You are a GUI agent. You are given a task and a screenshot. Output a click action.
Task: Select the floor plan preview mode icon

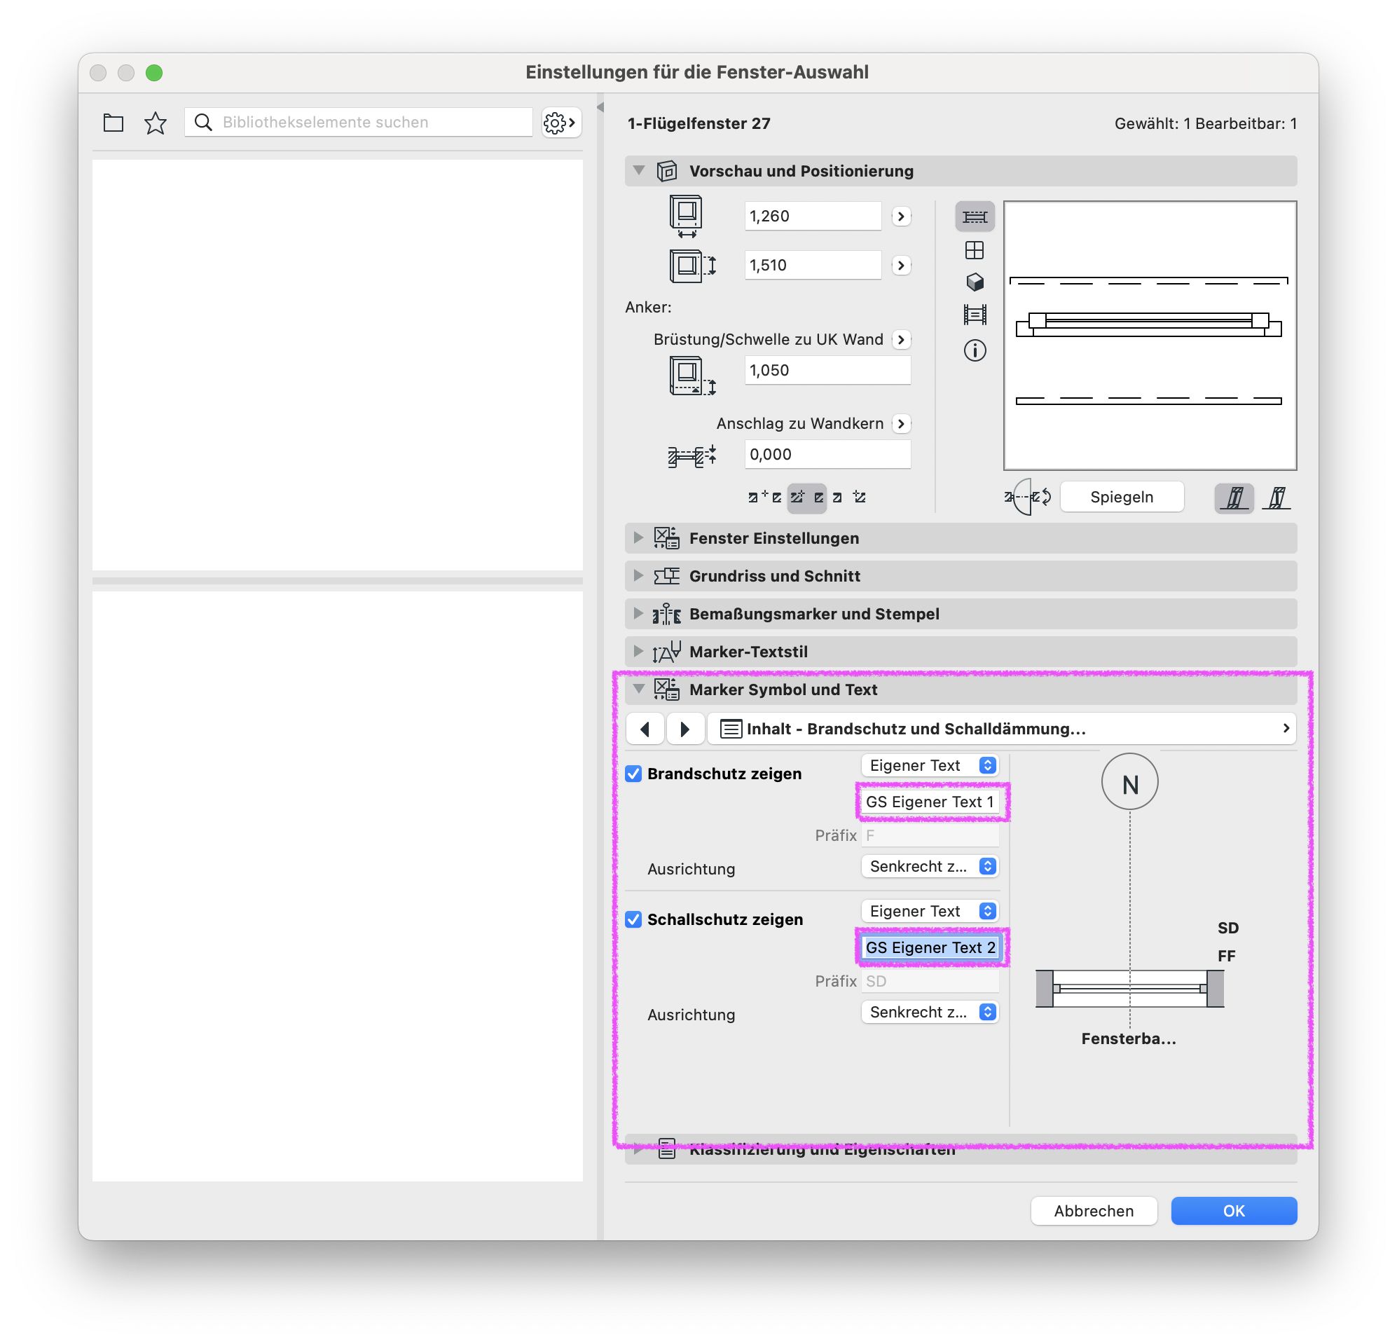point(975,217)
